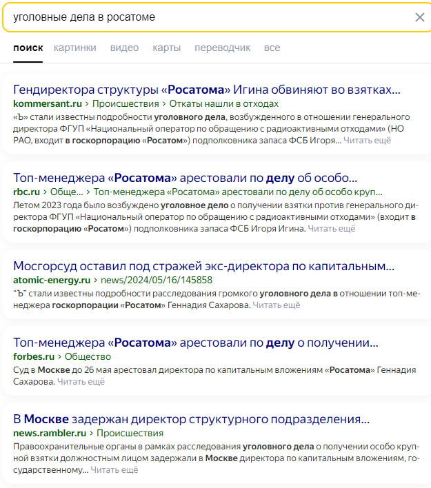Clear the search query with X icon

pyautogui.click(x=420, y=17)
